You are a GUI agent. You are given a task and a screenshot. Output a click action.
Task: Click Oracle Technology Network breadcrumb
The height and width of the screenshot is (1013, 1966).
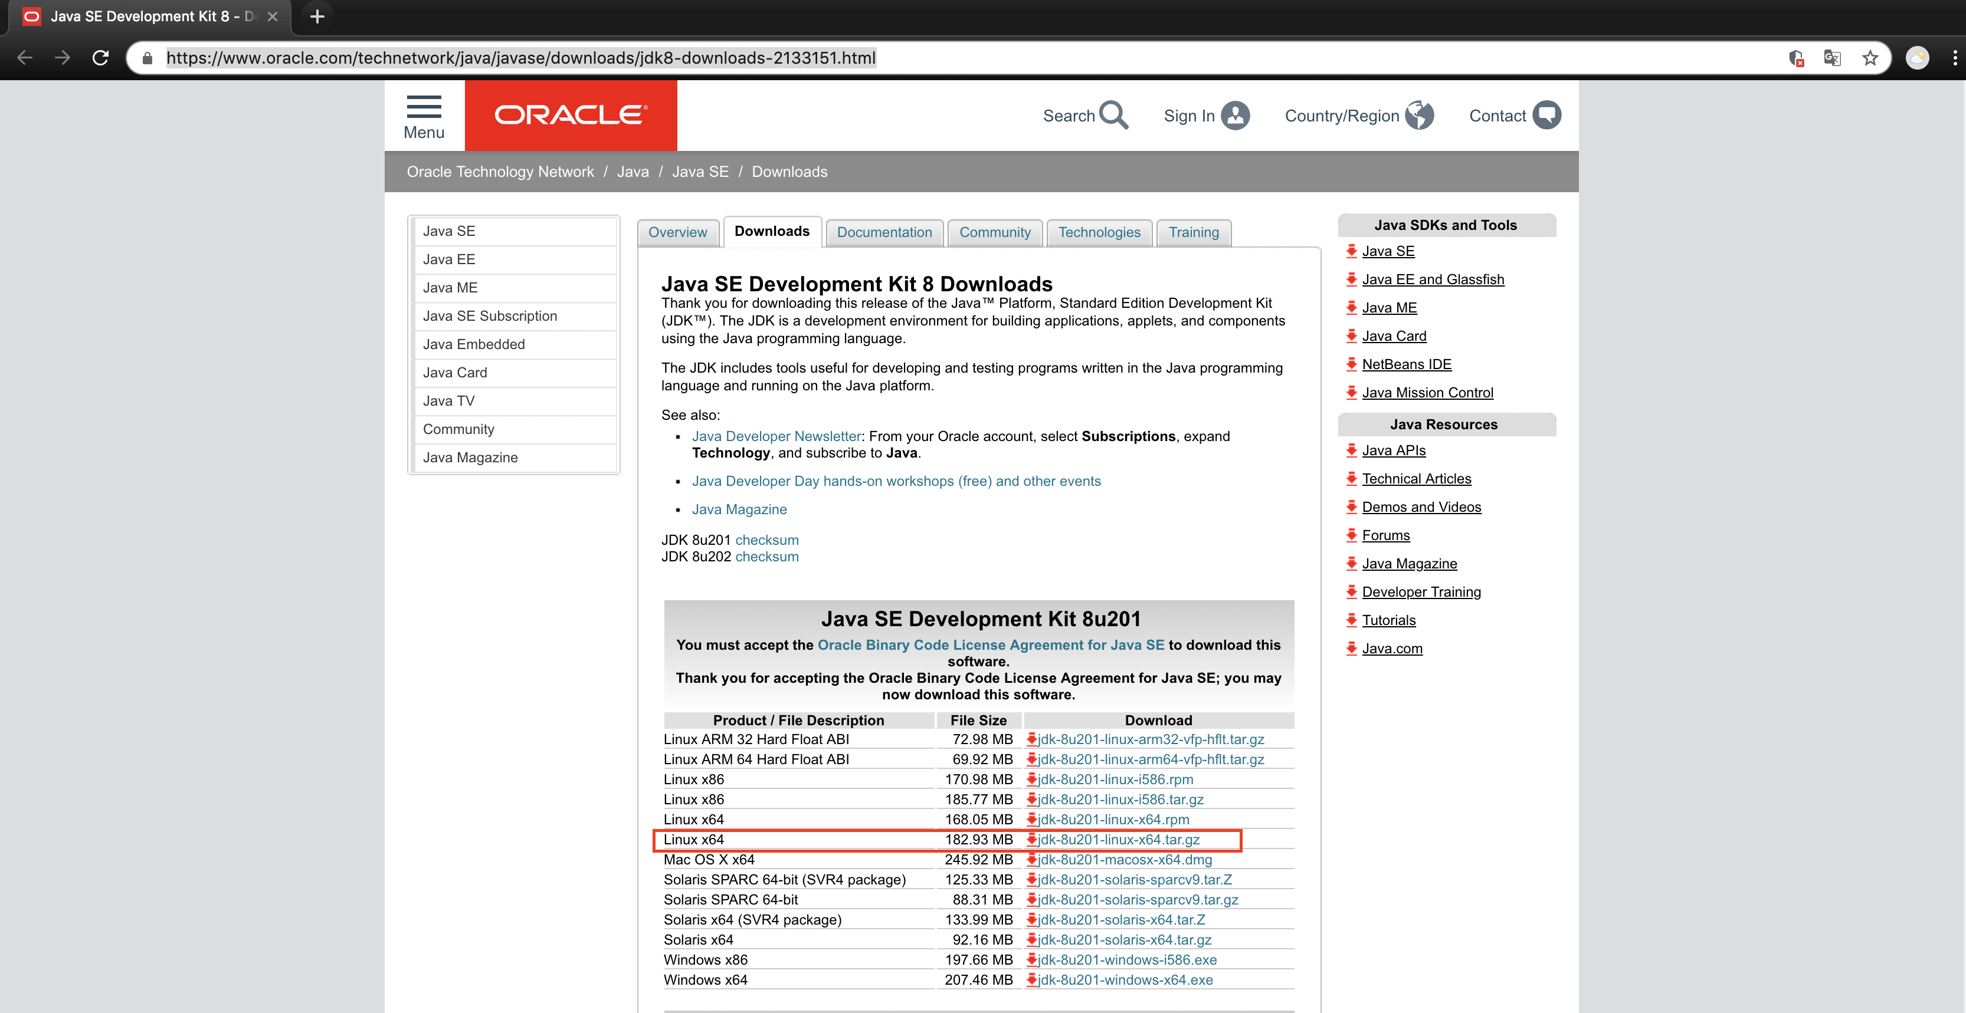500,172
